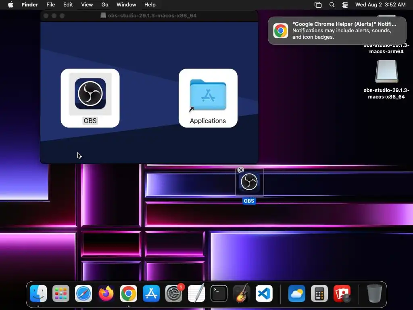The image size is (413, 310).
Task: Click the blue OBS label on desktop
Action: [x=249, y=201]
